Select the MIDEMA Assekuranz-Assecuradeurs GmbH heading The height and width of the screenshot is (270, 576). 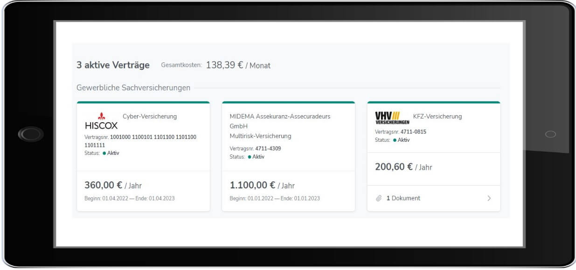pos(280,121)
